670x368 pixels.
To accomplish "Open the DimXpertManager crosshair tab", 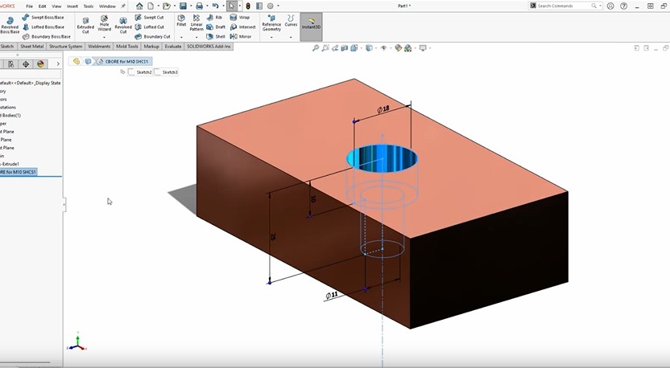I will coord(26,64).
